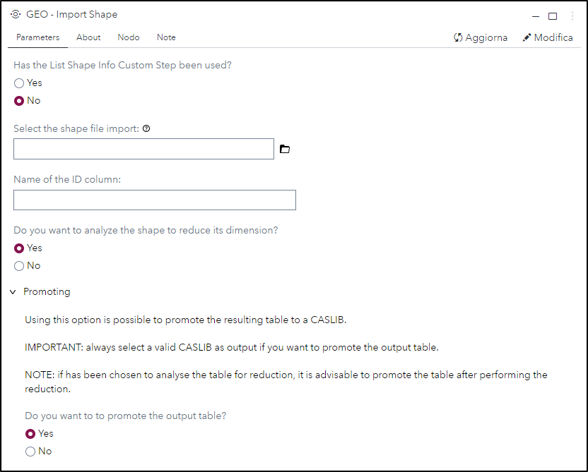Image resolution: width=588 pixels, height=472 pixels.
Task: Click the Aggiorna refresh button
Action: [481, 37]
